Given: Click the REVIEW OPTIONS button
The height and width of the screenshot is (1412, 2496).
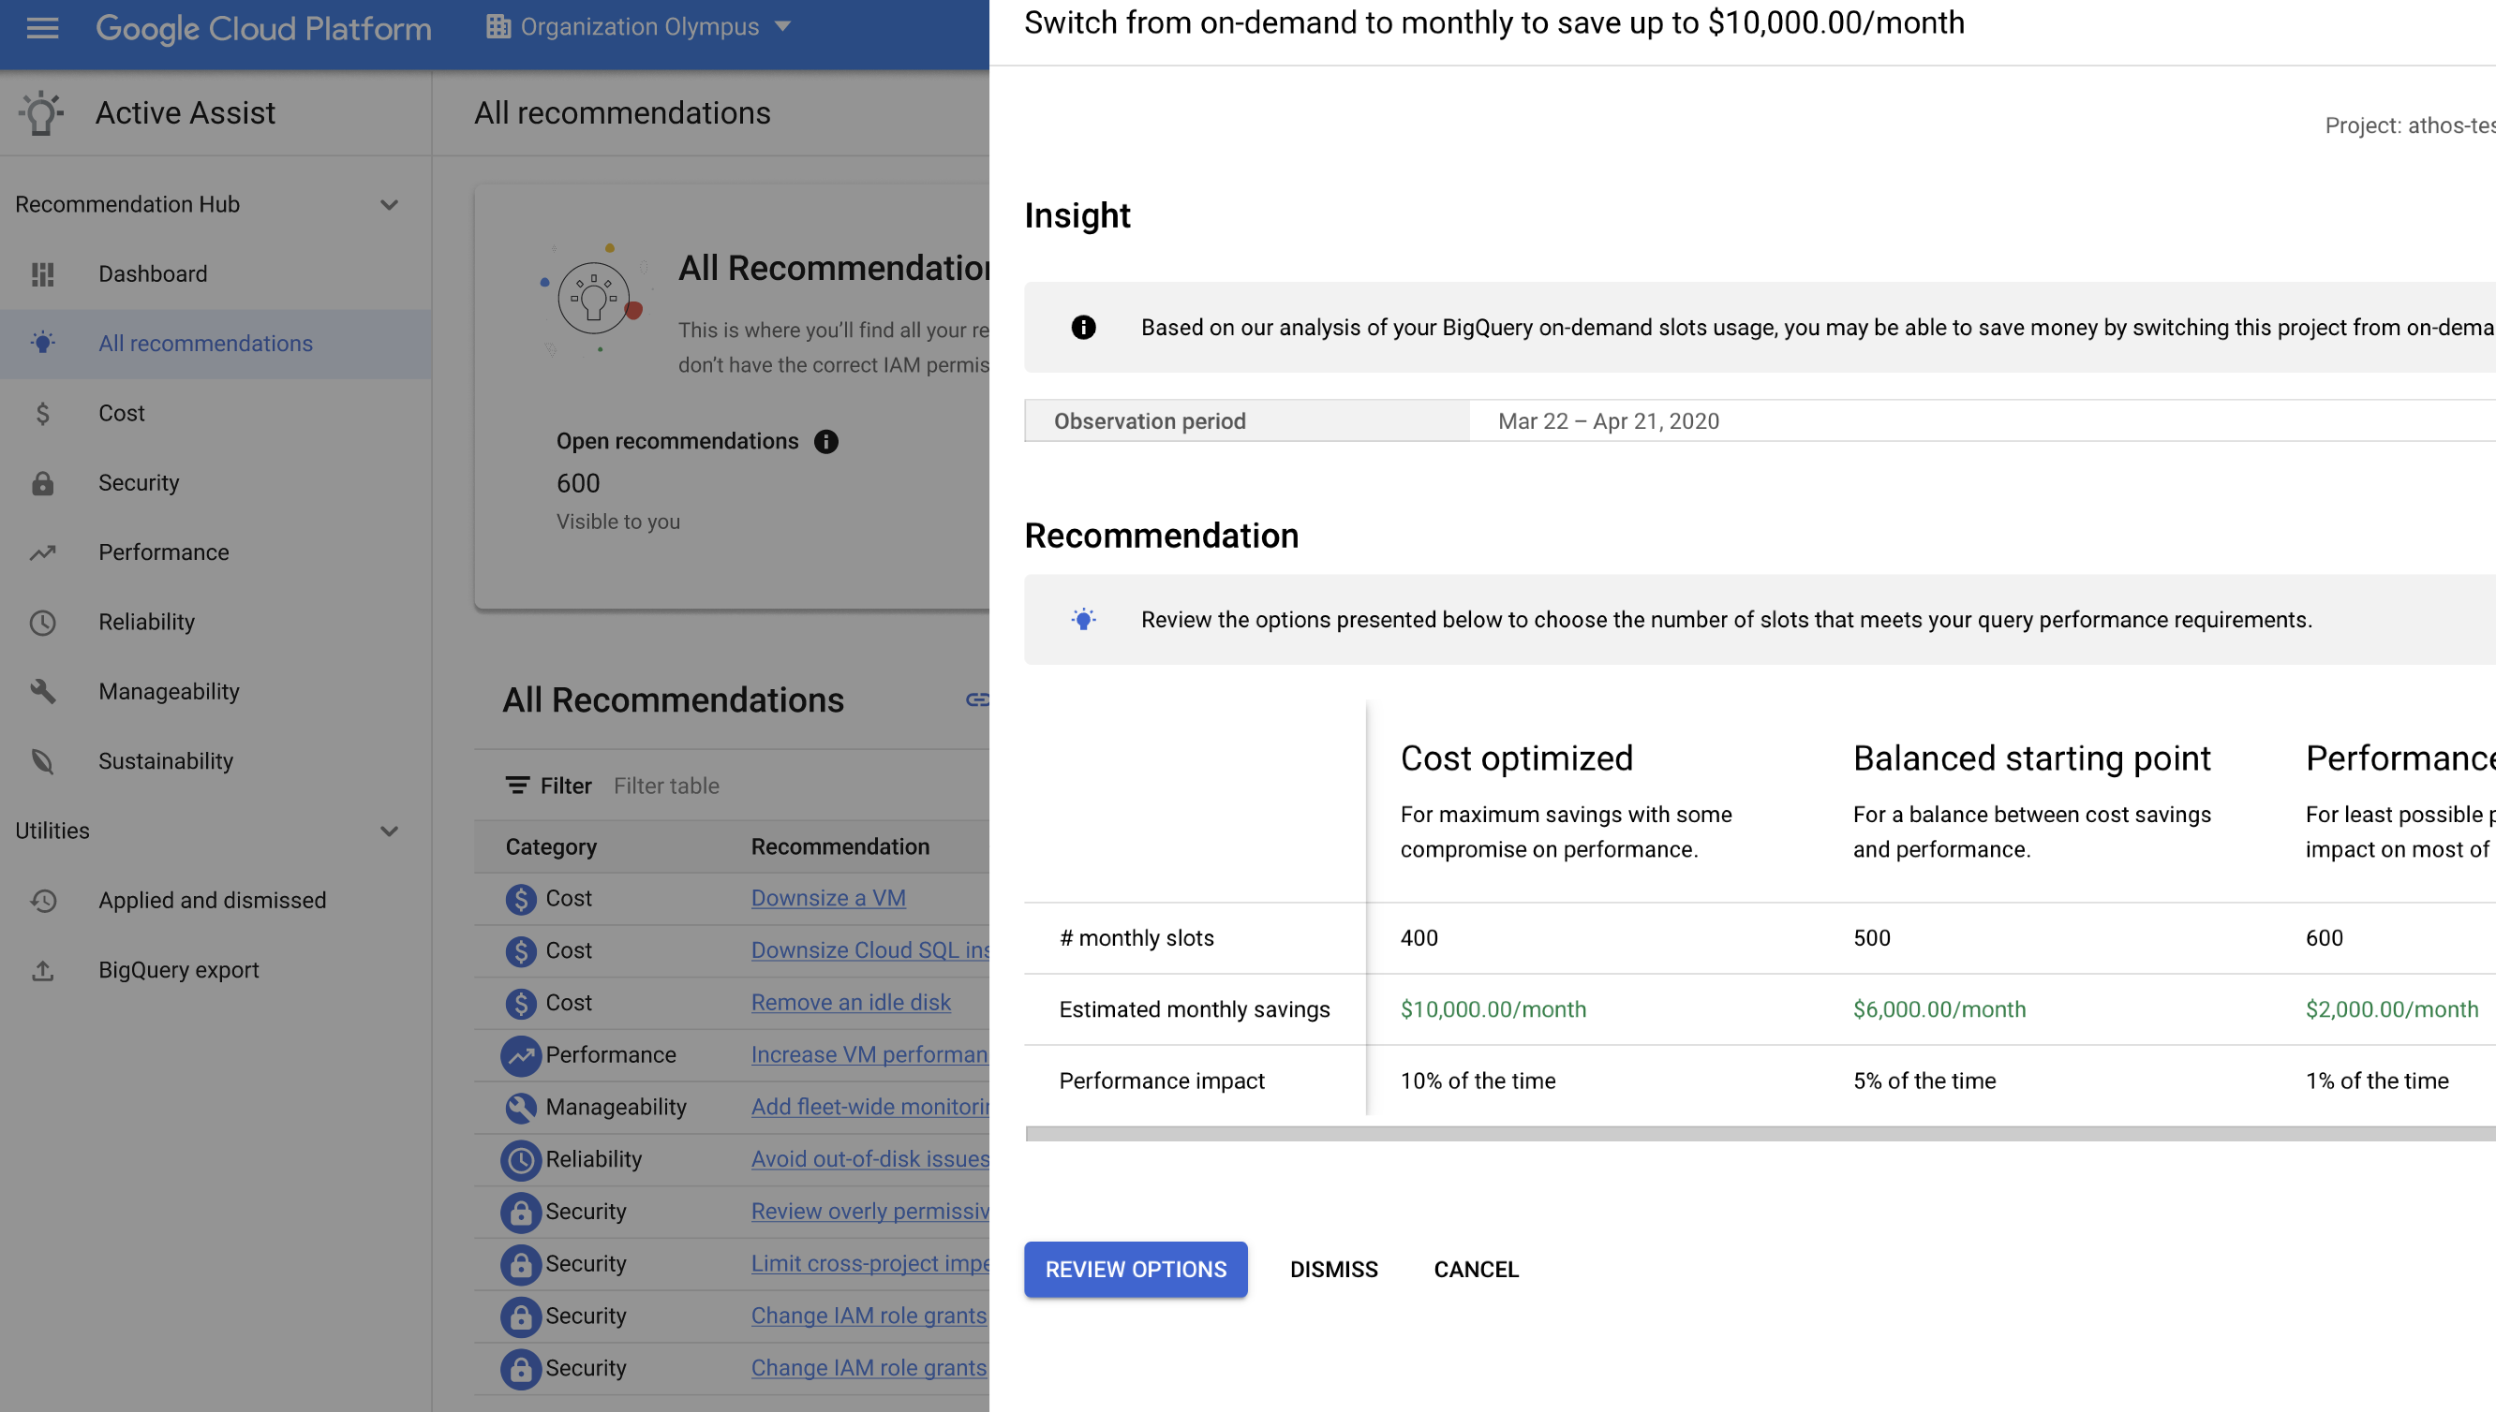Looking at the screenshot, I should [1137, 1268].
